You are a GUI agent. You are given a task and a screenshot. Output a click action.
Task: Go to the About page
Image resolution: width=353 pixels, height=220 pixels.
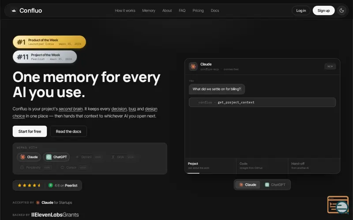(x=167, y=11)
